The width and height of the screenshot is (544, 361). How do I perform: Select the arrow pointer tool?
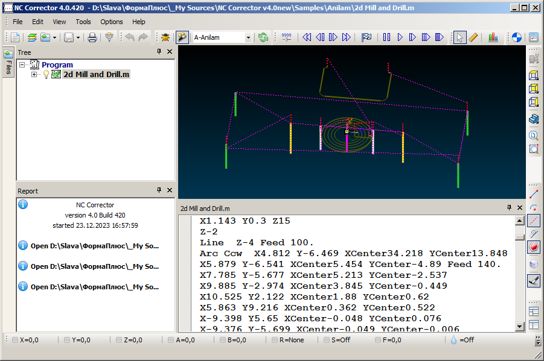coord(459,37)
